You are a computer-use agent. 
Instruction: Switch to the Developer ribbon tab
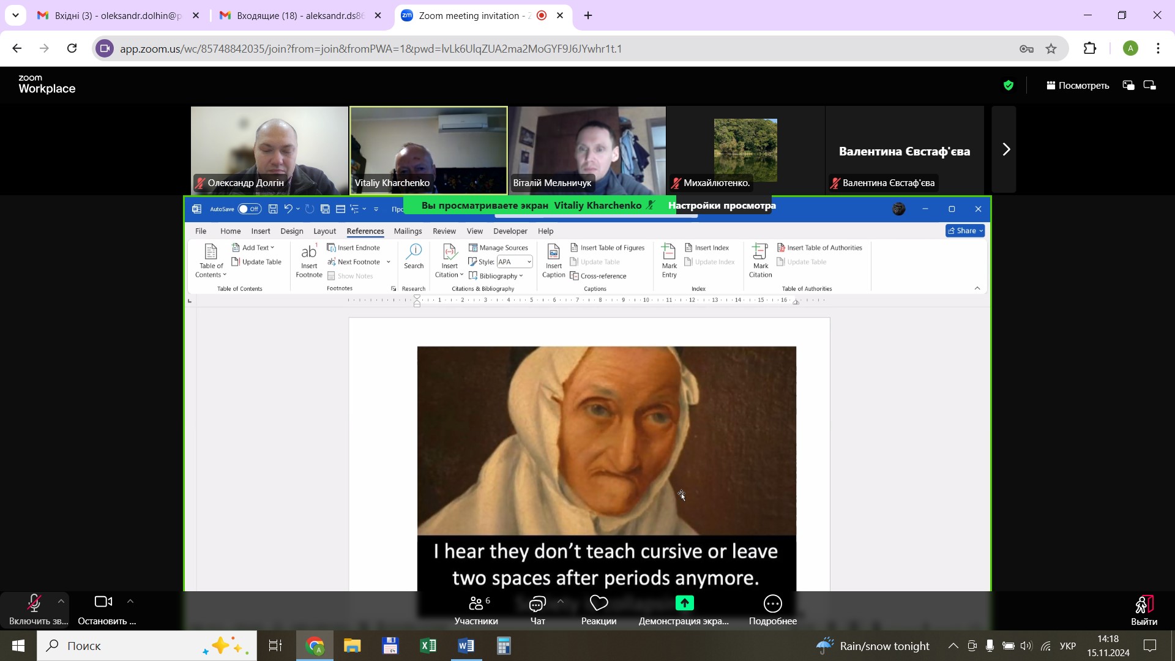click(510, 231)
